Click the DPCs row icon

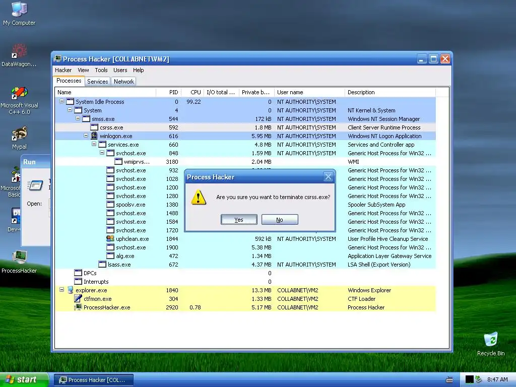78,273
